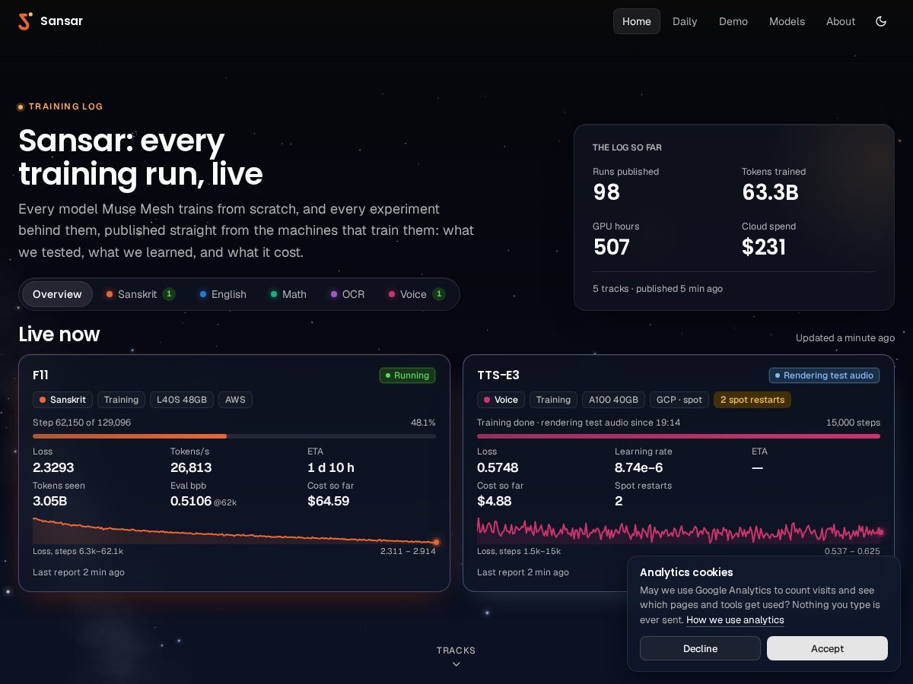This screenshot has height=684, width=913.
Task: Click the GPU hours value 507
Action: click(x=611, y=247)
